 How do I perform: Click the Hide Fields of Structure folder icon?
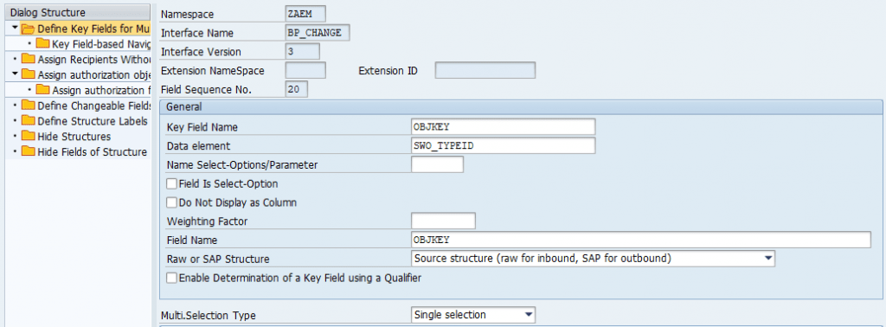pos(28,151)
